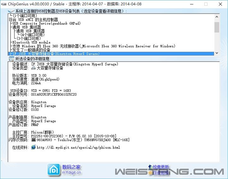The image size is (228, 179).
Task: Click the 作者邮箱 envelope icon
Action: (150, 173)
